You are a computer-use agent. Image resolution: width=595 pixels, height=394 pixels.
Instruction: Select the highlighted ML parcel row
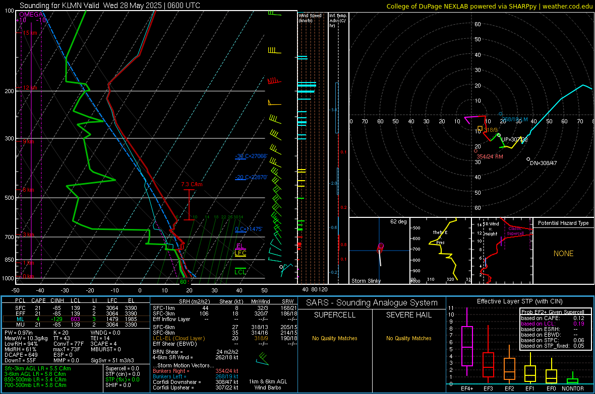pos(76,319)
